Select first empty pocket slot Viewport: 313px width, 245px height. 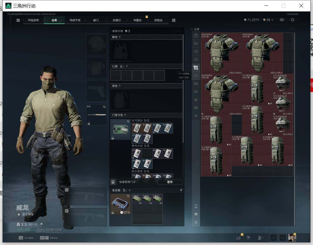[115, 75]
